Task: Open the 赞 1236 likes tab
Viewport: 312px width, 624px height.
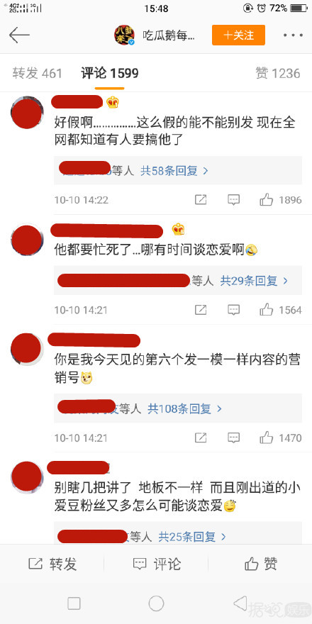Action: 278,73
